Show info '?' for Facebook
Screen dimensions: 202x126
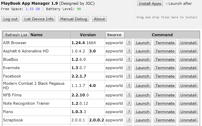[129, 76]
